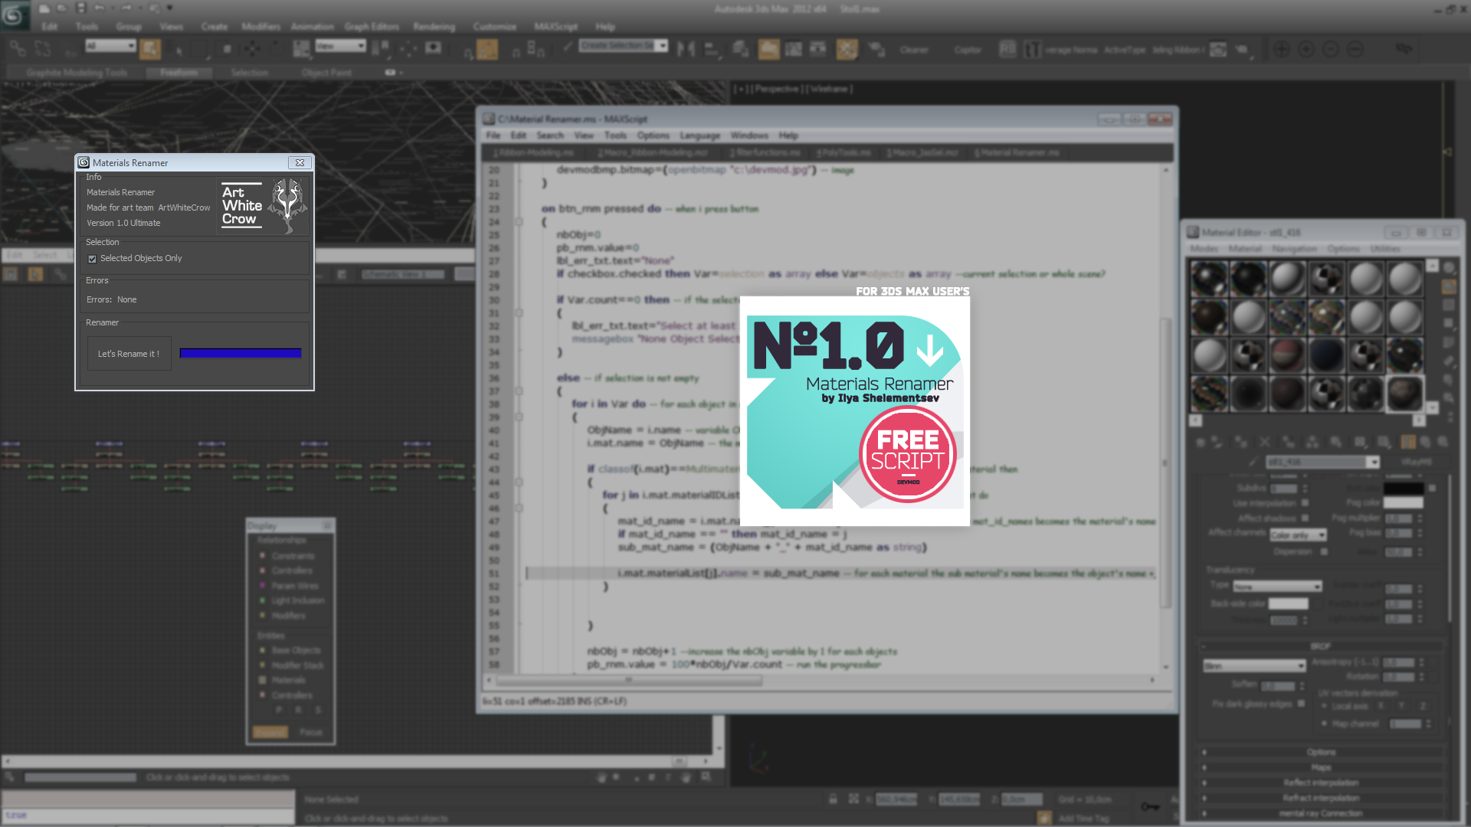Open the Rendering menu

(434, 27)
